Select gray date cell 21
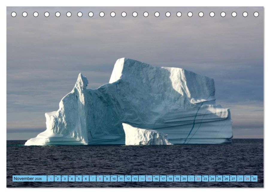 click(x=191, y=178)
